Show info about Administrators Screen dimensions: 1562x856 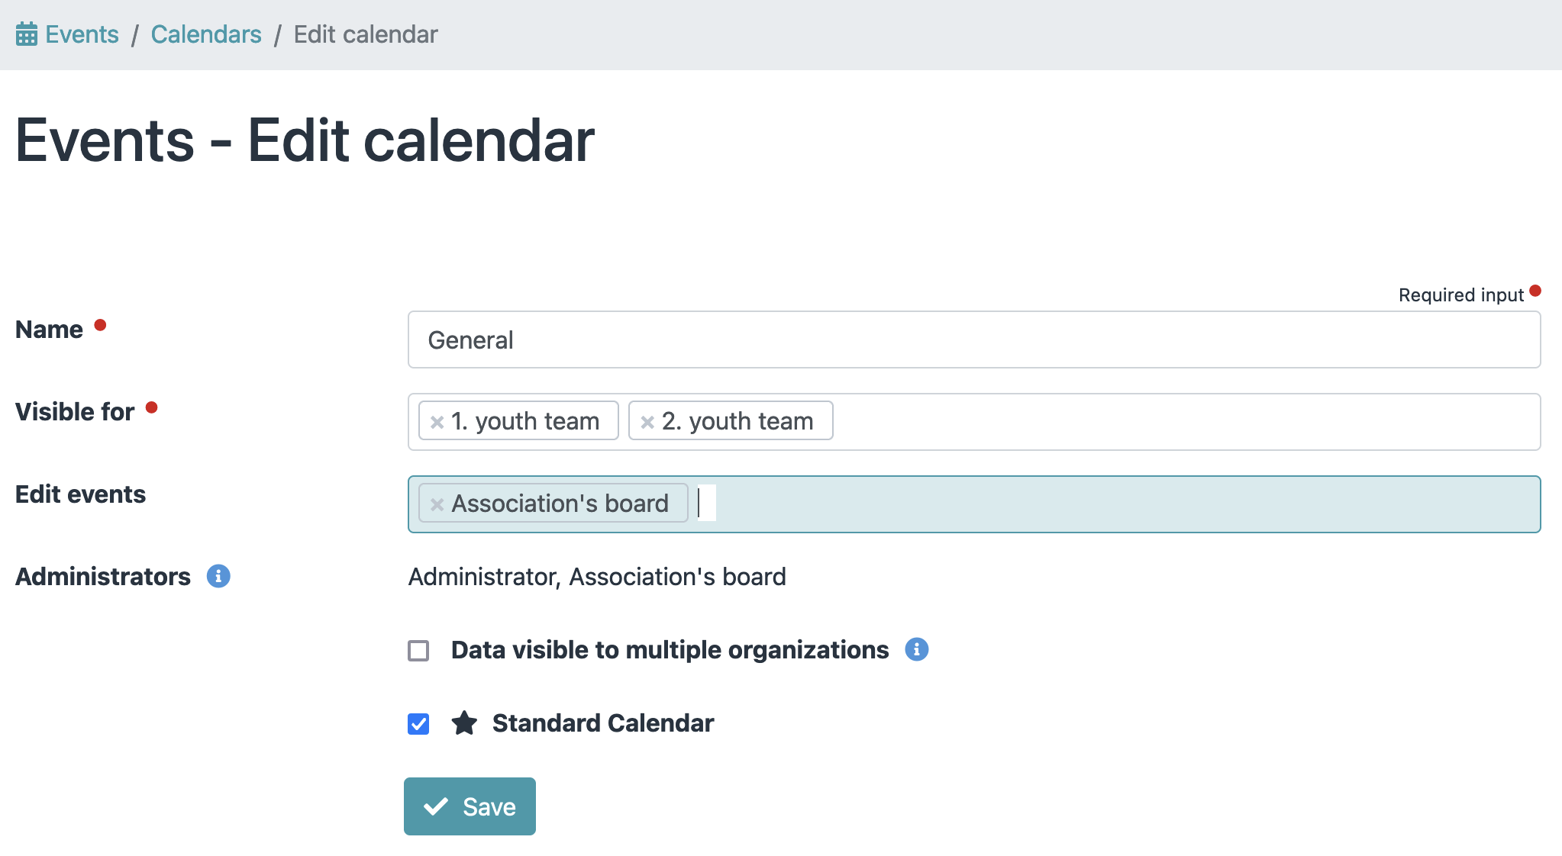tap(218, 576)
